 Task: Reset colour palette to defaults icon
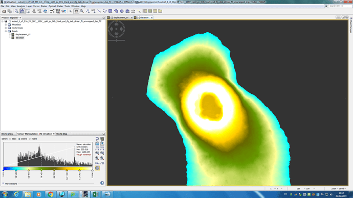[97, 139]
